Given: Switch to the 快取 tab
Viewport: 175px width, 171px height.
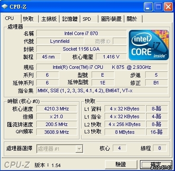Looking at the screenshot, I should (x=30, y=19).
